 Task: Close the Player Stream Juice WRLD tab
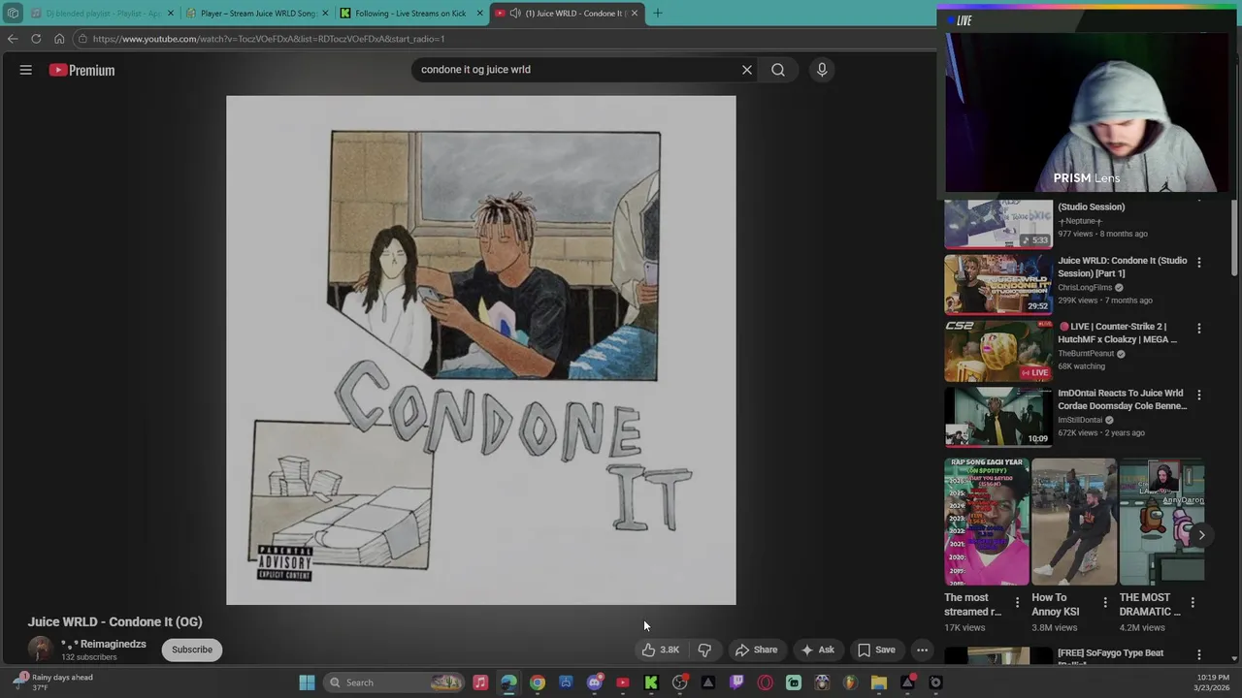pyautogui.click(x=325, y=14)
